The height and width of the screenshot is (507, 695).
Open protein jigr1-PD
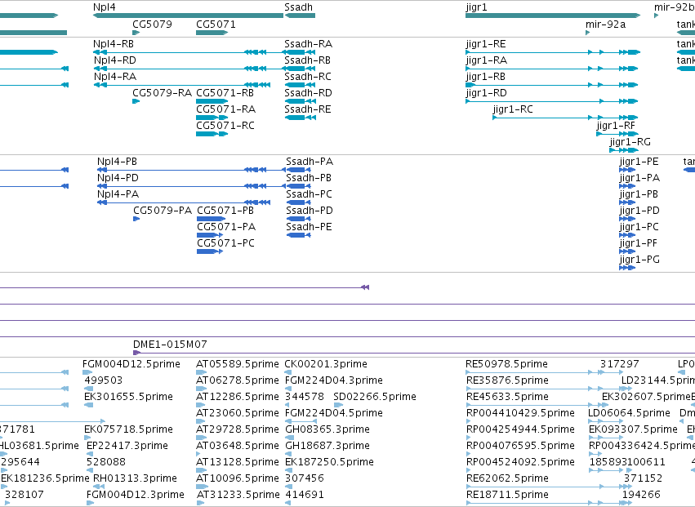point(639,211)
